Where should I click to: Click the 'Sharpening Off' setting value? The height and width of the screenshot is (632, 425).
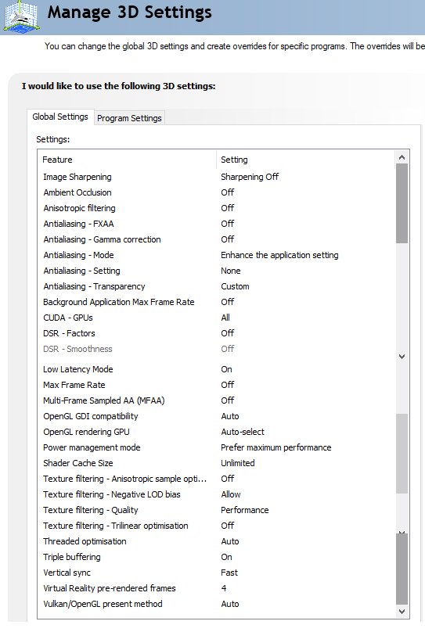point(250,177)
